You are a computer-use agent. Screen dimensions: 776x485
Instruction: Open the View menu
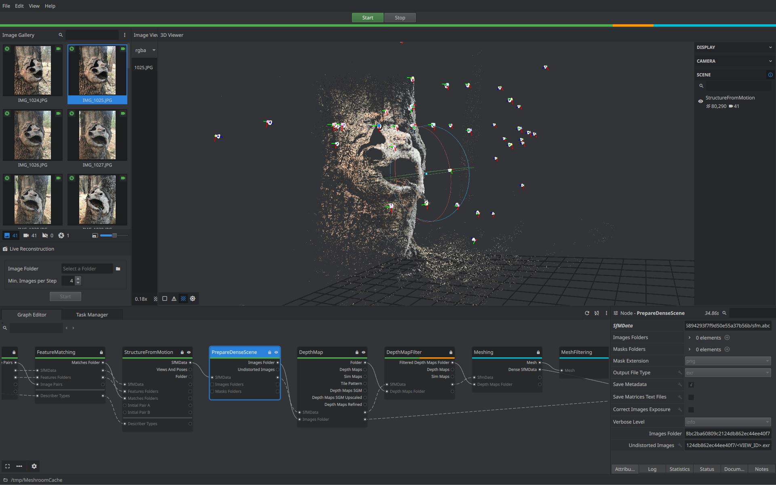pos(34,6)
